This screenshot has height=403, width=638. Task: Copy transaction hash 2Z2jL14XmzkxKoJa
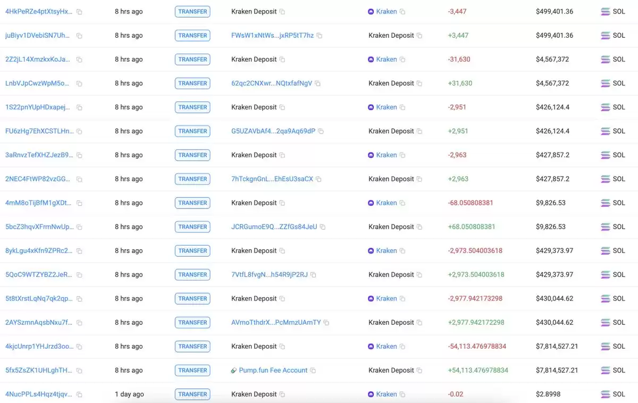[x=79, y=60]
